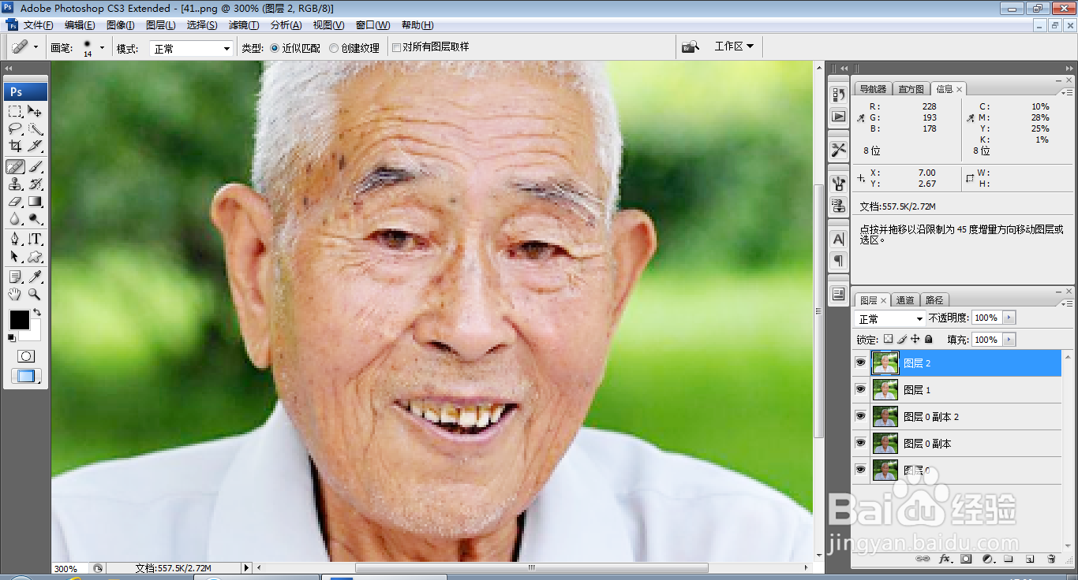Image resolution: width=1078 pixels, height=580 pixels.
Task: Toggle Quick Mask mode button
Action: click(26, 356)
